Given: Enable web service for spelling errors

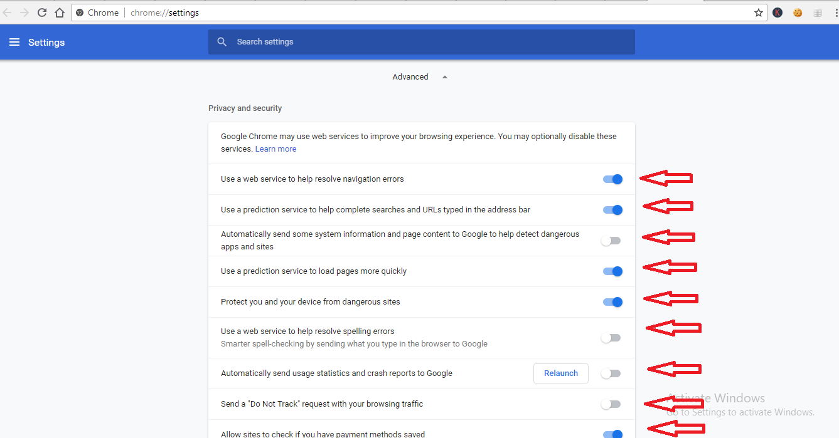Looking at the screenshot, I should (611, 338).
